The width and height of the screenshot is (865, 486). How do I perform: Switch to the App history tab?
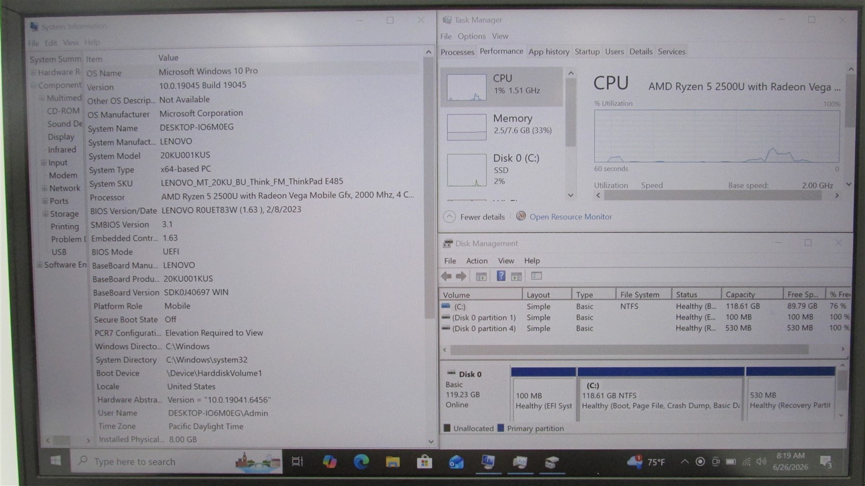pyautogui.click(x=549, y=51)
